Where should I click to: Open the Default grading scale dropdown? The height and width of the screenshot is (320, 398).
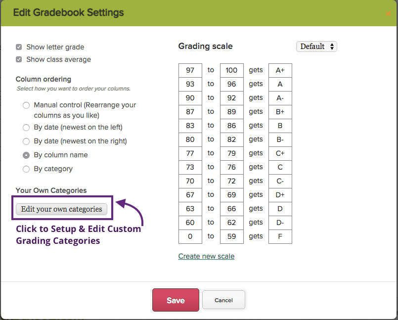pyautogui.click(x=316, y=46)
